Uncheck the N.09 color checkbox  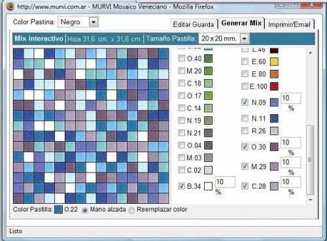coord(245,102)
